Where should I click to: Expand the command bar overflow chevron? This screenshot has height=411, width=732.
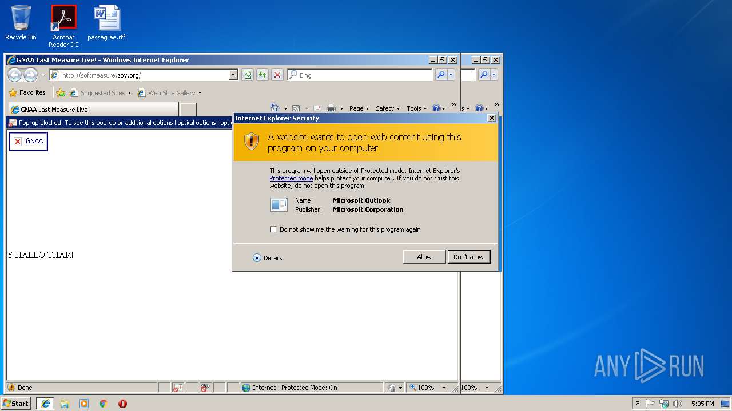[x=454, y=106]
